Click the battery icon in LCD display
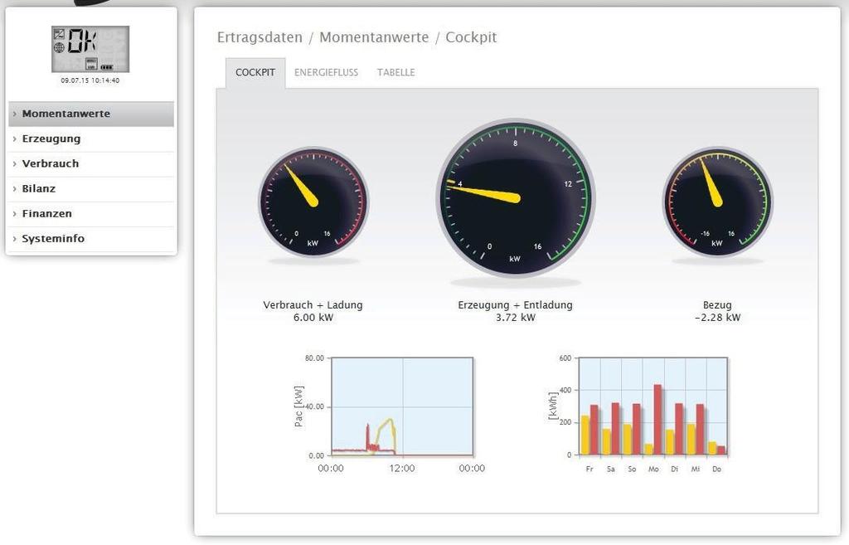849x545 pixels. tap(107, 68)
